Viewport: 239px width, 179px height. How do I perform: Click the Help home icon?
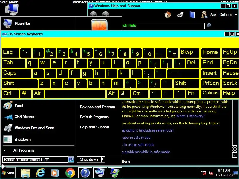168,15
